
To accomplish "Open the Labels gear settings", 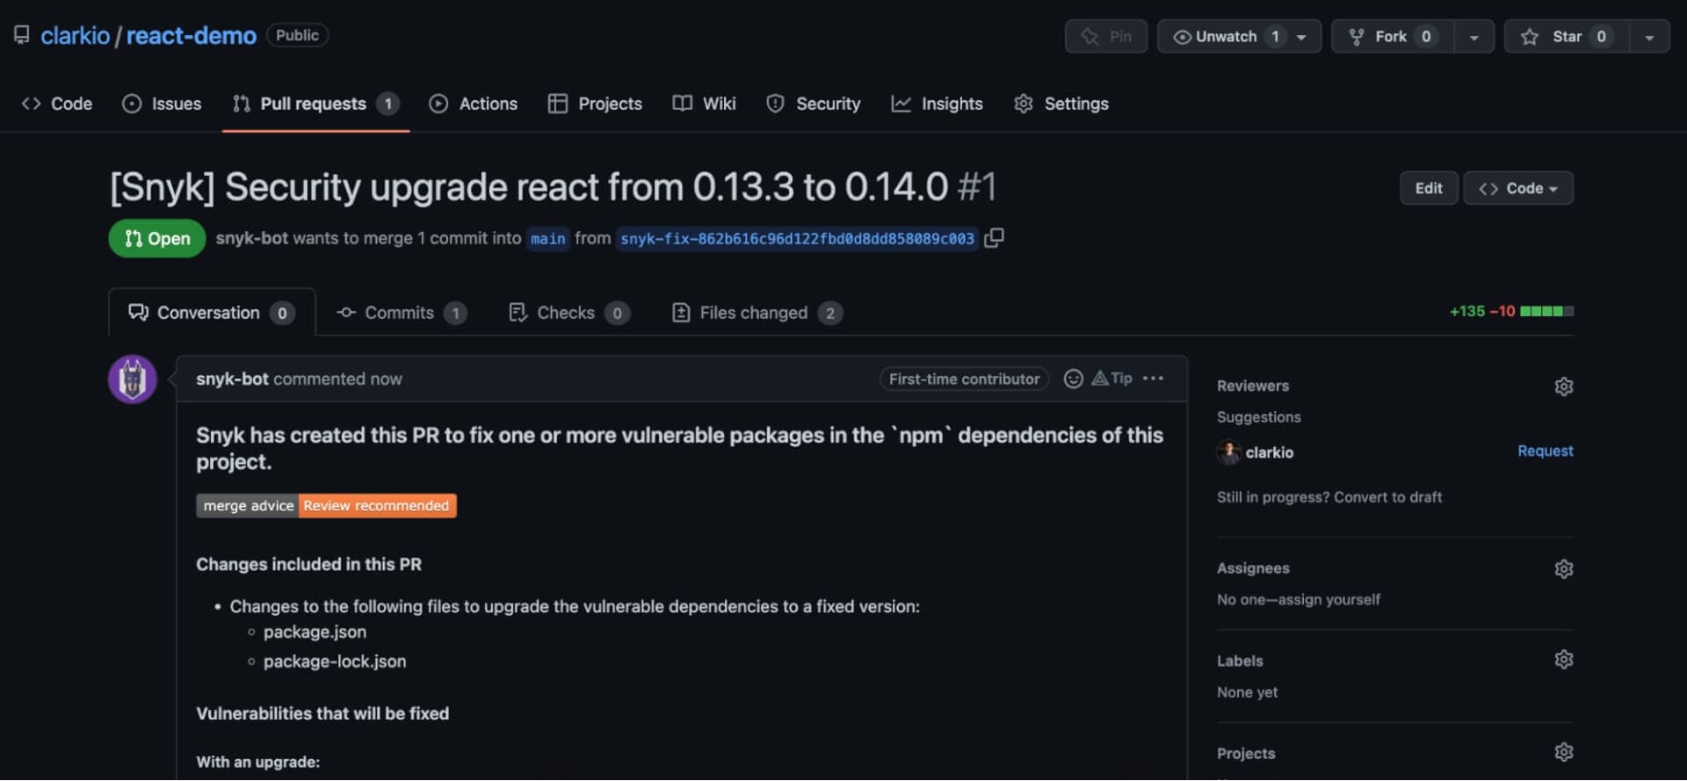I will click(1563, 660).
